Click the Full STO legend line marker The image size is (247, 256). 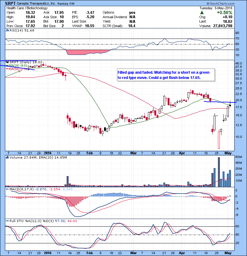click(7, 221)
